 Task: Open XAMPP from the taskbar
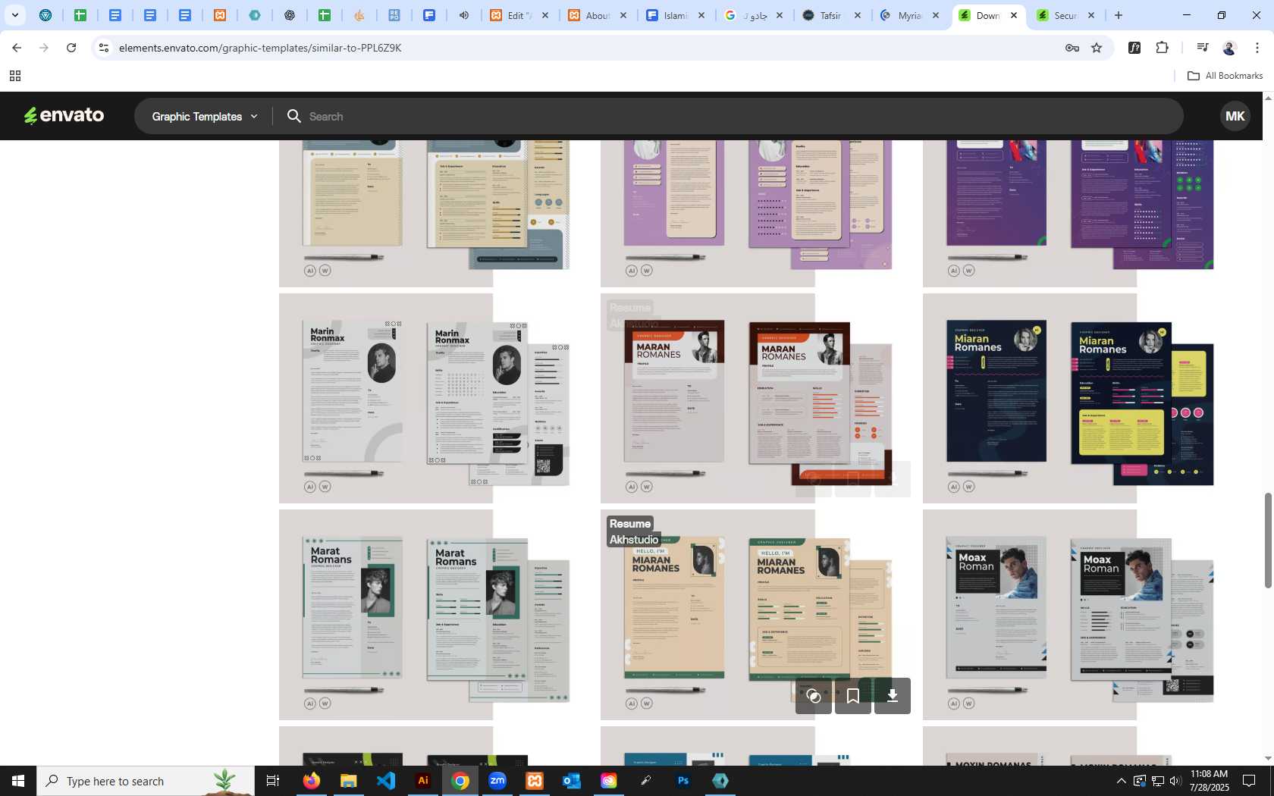535,781
